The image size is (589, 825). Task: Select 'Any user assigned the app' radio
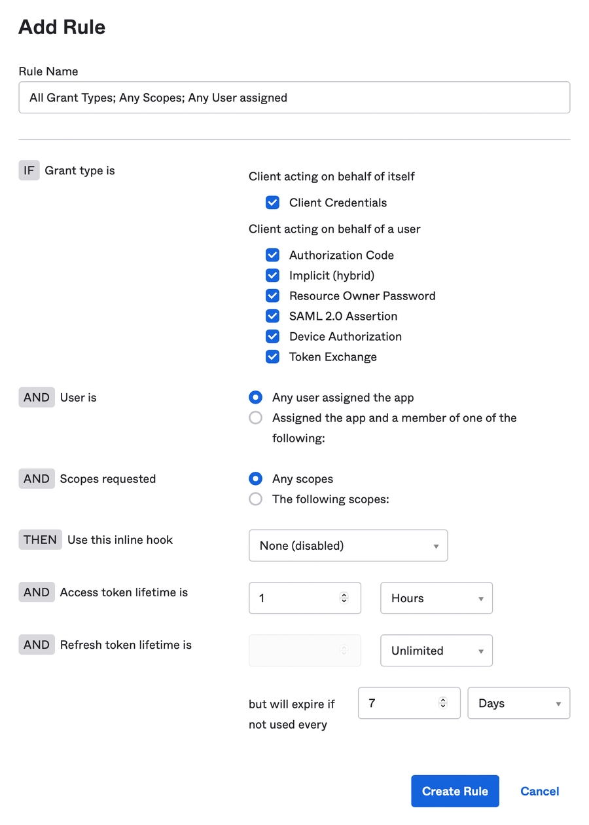pyautogui.click(x=256, y=397)
